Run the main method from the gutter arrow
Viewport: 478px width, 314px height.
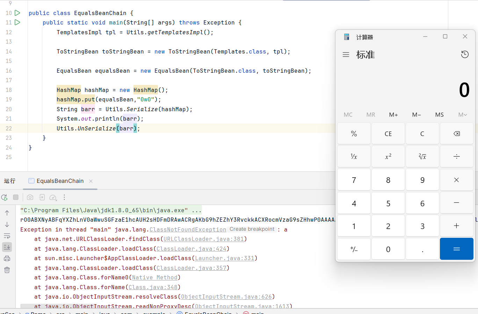click(17, 22)
